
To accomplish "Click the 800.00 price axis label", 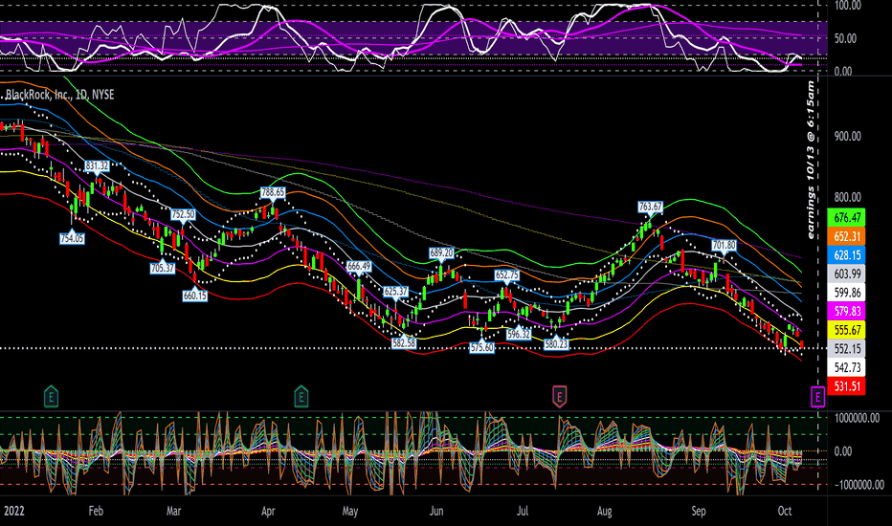I will coord(848,197).
